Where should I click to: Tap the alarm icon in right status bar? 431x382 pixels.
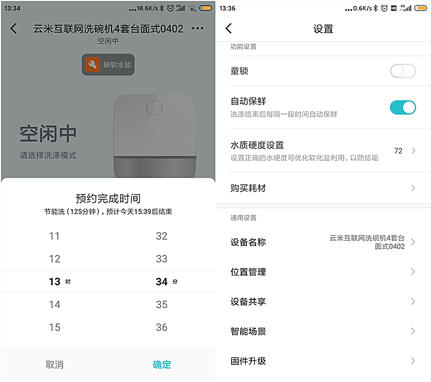pyautogui.click(x=384, y=8)
